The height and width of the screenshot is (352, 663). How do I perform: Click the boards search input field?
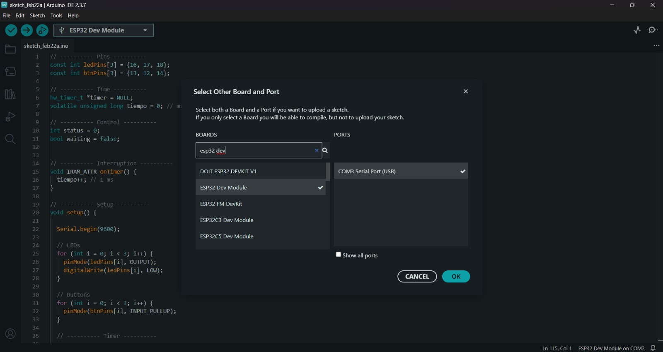click(x=254, y=151)
